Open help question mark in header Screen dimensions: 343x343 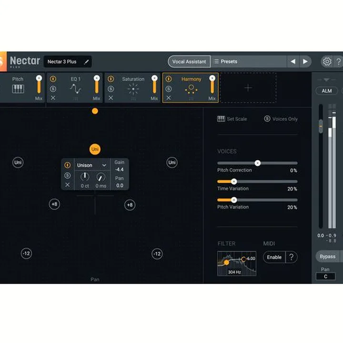[339, 61]
